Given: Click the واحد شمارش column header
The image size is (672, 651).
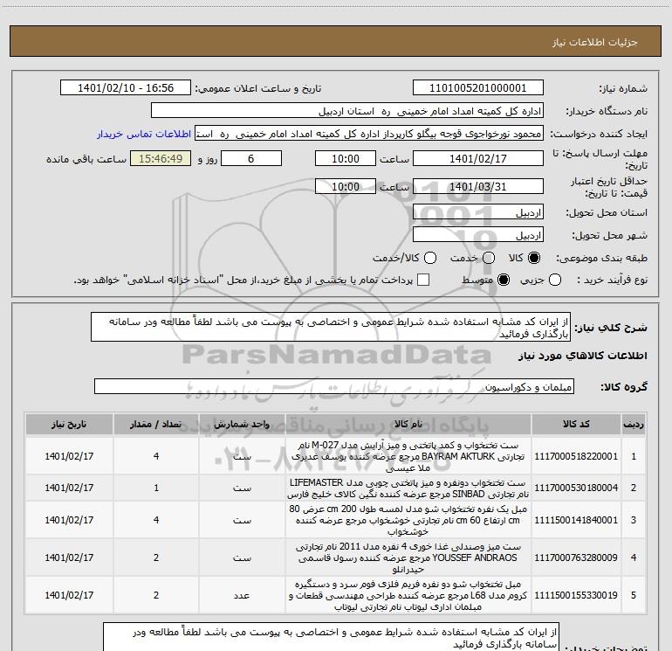Looking at the screenshot, I should point(242,425).
